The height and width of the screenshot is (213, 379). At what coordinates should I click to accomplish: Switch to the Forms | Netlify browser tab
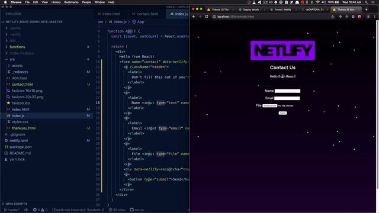coord(283,9)
